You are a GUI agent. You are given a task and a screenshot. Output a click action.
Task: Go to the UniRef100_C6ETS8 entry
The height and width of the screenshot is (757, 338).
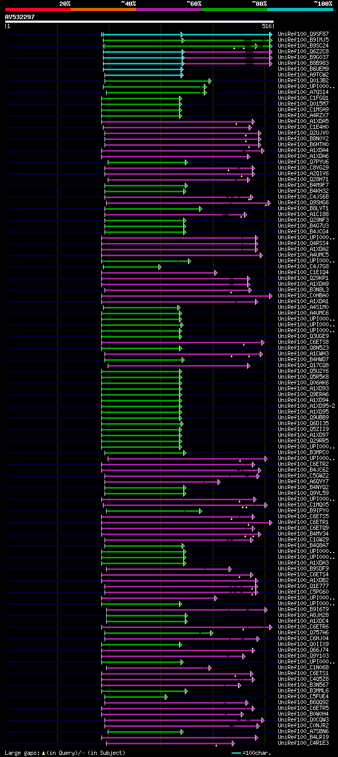point(303,342)
